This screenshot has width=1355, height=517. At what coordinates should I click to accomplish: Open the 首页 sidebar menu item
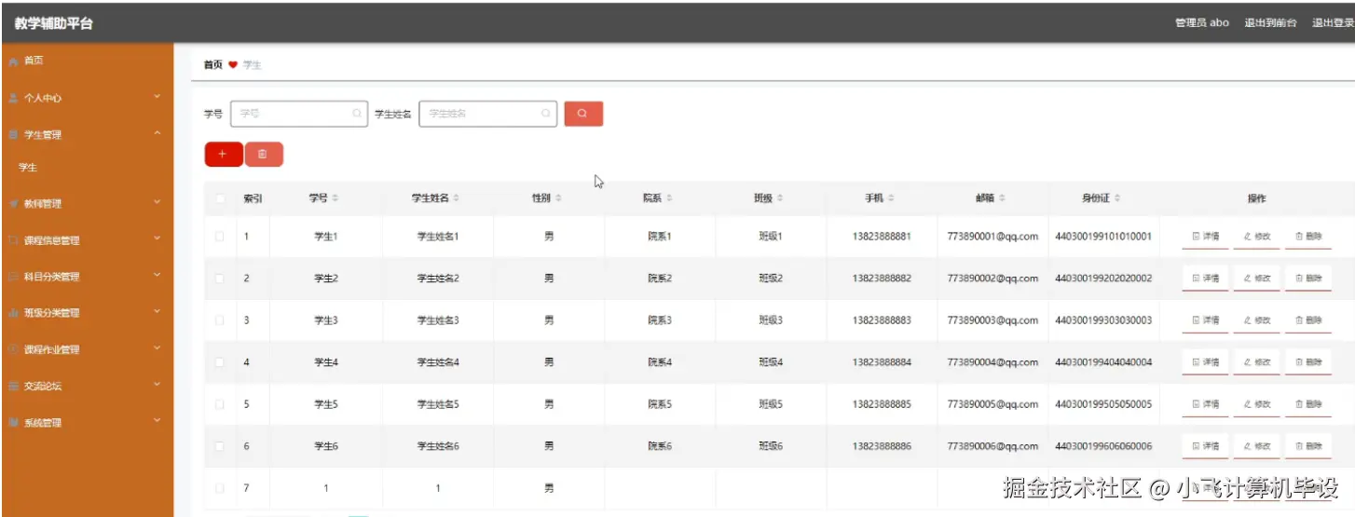tap(87, 61)
